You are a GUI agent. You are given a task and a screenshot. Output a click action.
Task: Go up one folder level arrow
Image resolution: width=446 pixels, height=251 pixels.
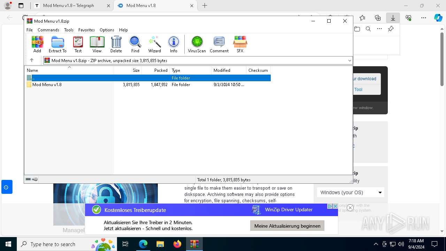[x=32, y=60]
